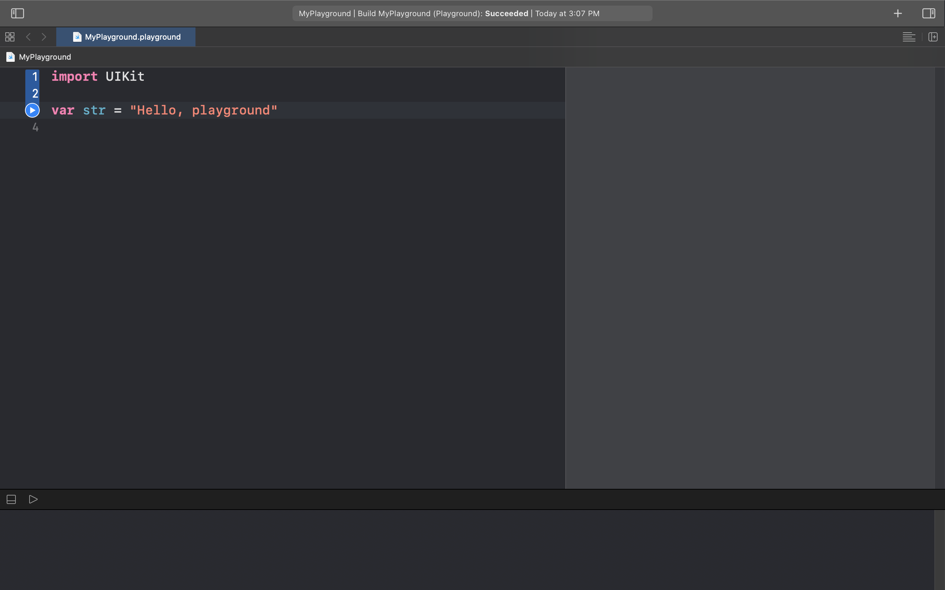The image size is (945, 590).
Task: Click line number 4 in the gutter
Action: click(35, 127)
